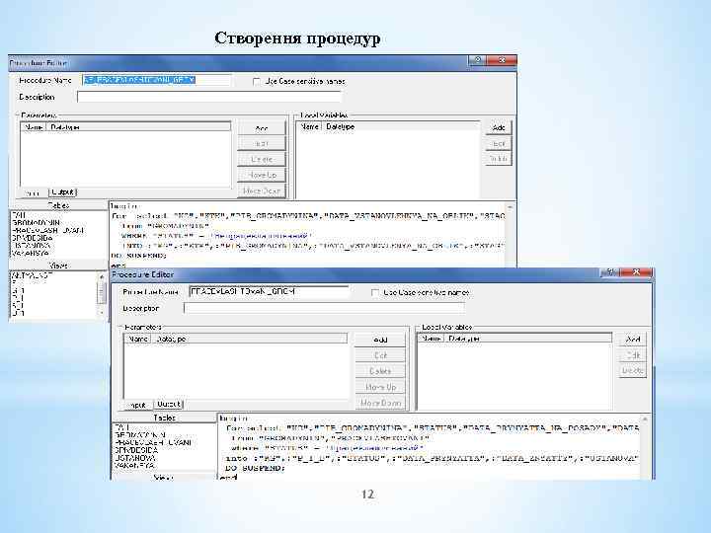Viewport: 711px width, 533px height.
Task: Focus the Procedure Name field in back window
Action: pos(156,80)
